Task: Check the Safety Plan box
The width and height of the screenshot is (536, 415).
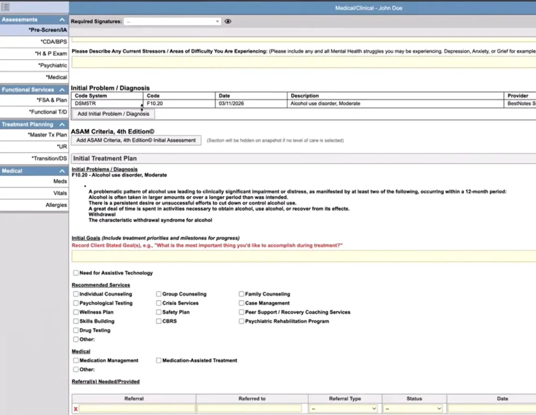Action: tap(159, 312)
